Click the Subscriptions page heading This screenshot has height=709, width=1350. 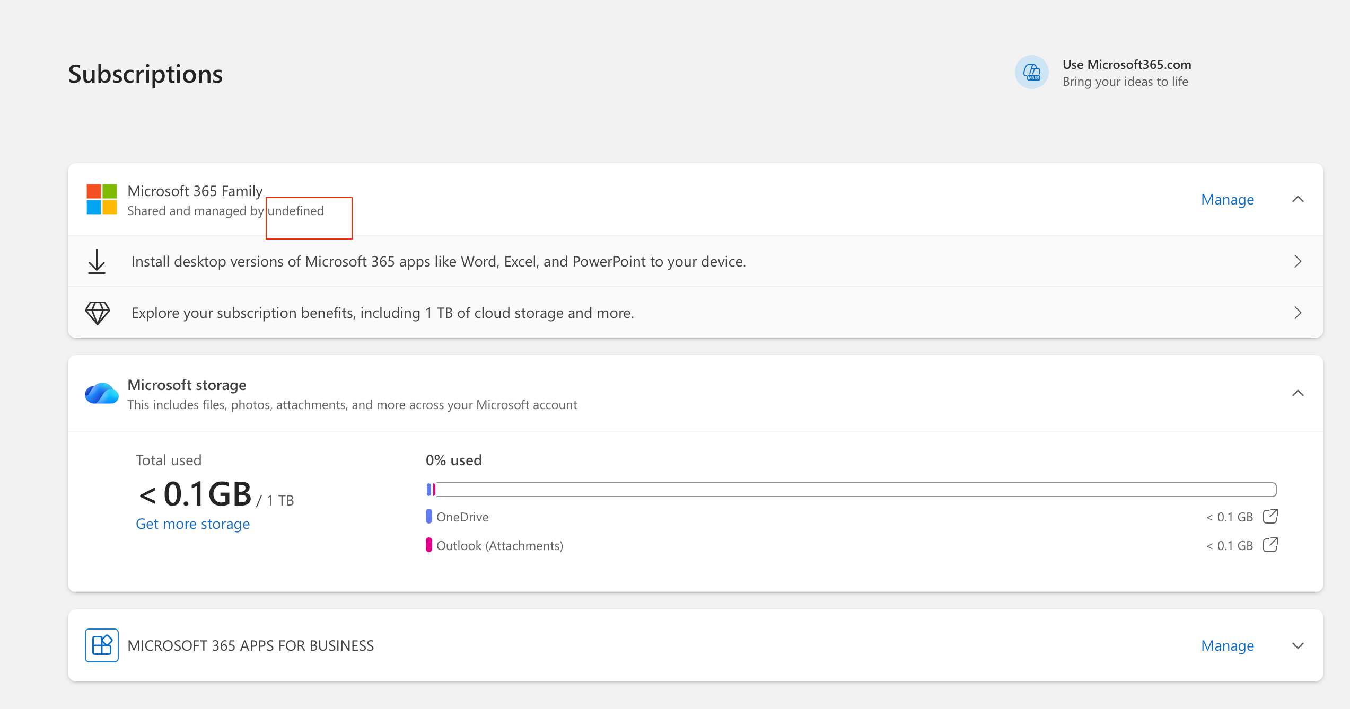[x=145, y=74]
